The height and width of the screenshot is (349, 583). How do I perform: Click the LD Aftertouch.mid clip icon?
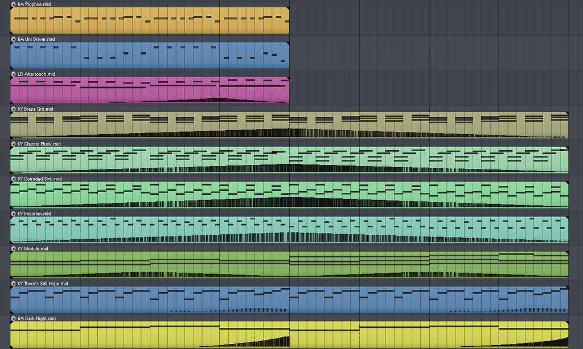pos(14,74)
